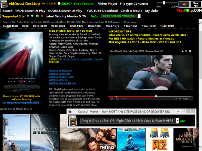The height and width of the screenshot is (151, 202).
Task: Open YOUTUBE Download
Action: pos(102,11)
